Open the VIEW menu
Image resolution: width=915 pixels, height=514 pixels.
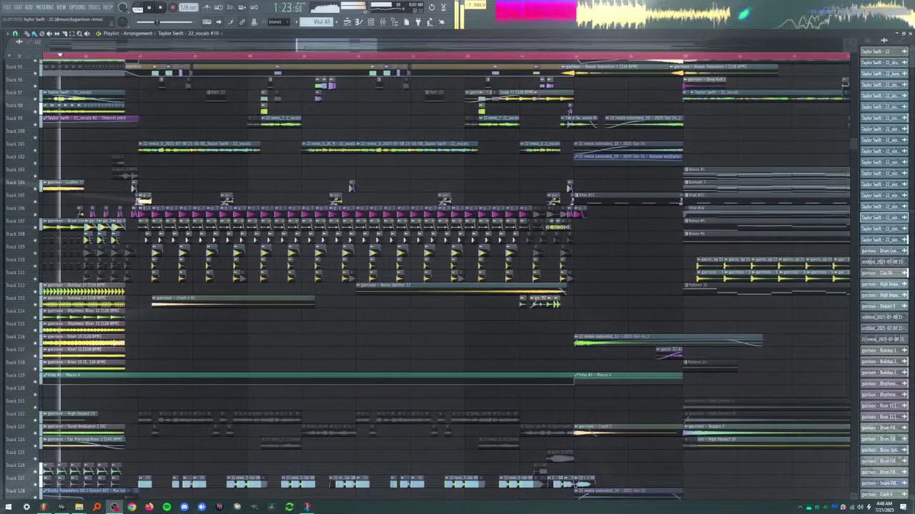61,7
